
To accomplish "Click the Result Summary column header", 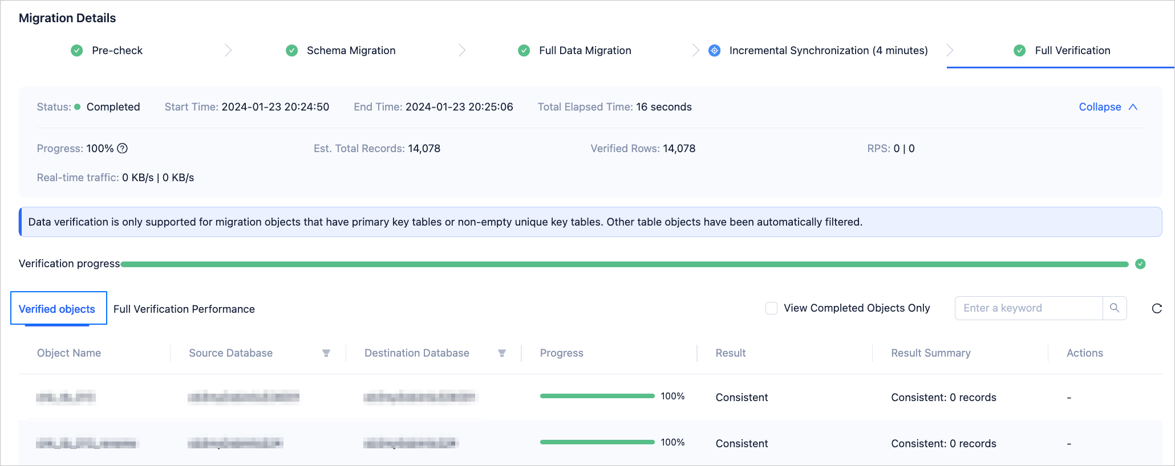I will coord(931,353).
